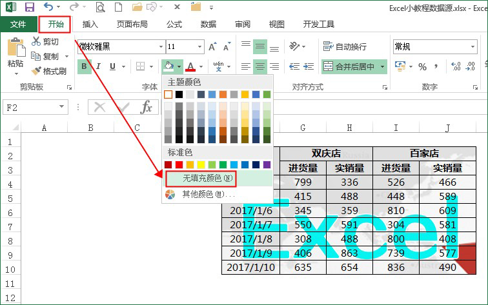488x305 pixels.
Task: Undo the last action
Action: coord(48,6)
